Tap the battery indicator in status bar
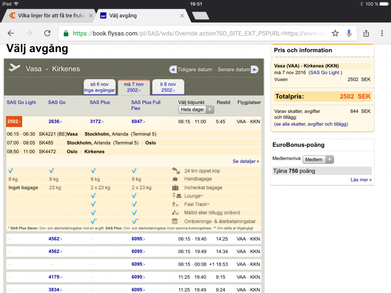 (x=384, y=4)
